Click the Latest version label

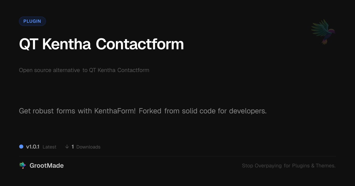pyautogui.click(x=49, y=147)
